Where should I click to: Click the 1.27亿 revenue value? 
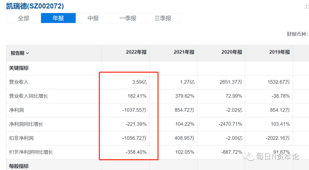(x=187, y=82)
